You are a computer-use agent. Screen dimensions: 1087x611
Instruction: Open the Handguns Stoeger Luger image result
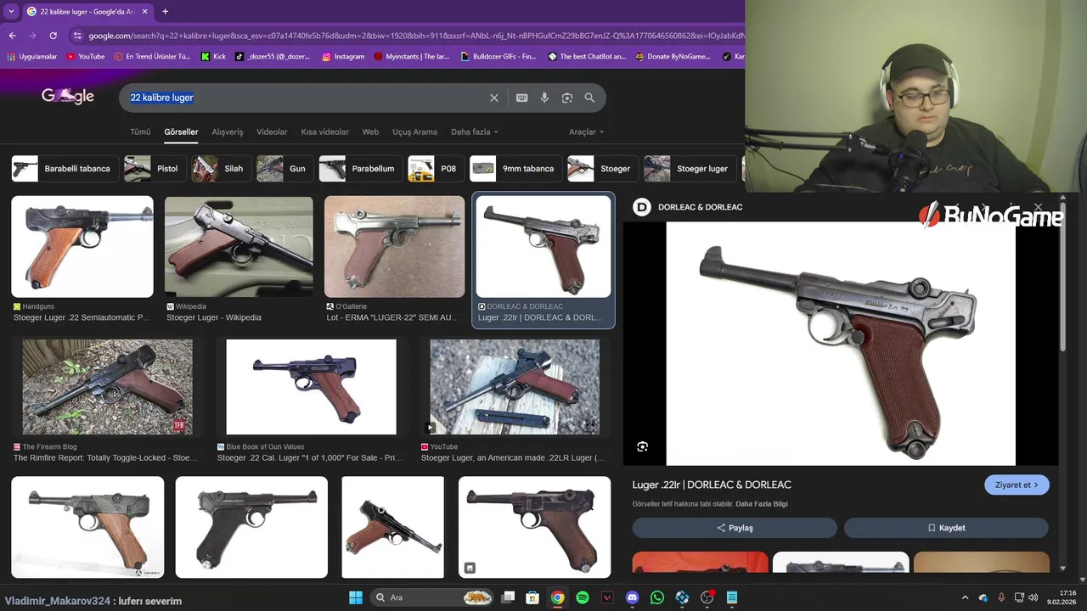coord(82,247)
